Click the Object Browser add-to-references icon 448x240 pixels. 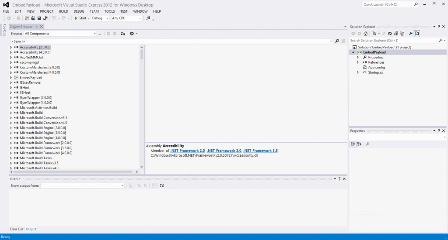(123, 34)
